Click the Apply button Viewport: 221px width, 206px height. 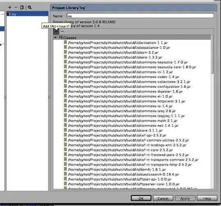tap(185, 198)
